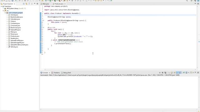This screenshot has width=200, height=112.
Task: Open Project Explorer filter icon
Action: [x=29, y=4]
